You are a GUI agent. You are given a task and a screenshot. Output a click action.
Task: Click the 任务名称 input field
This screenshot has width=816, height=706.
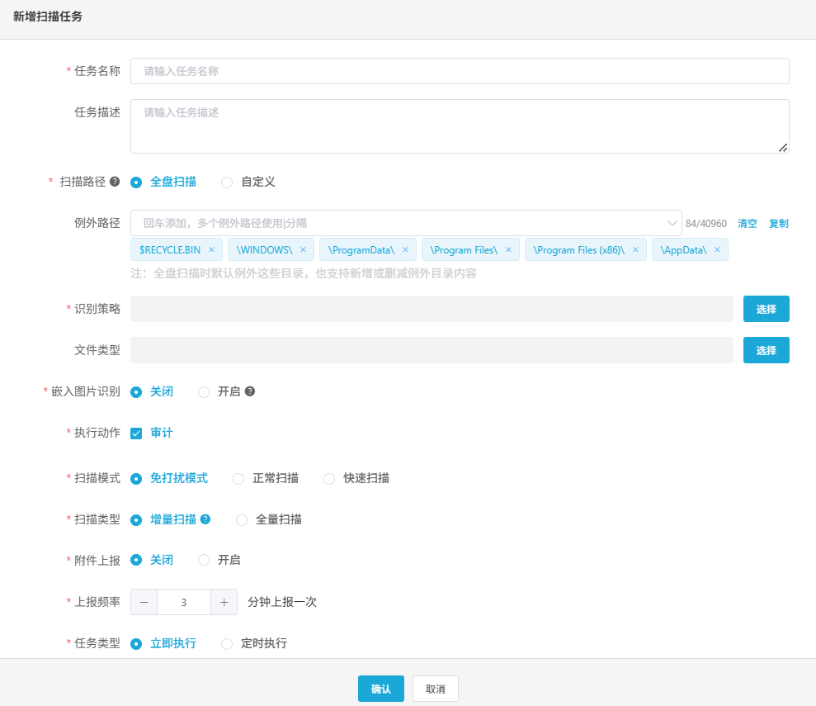pyautogui.click(x=460, y=71)
